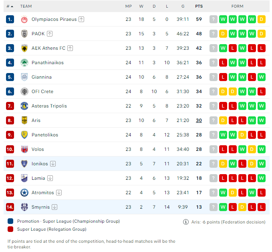This screenshot has width=272, height=252.
Task: Click relegation arrow icon beside Ionikos
Action: [53, 164]
